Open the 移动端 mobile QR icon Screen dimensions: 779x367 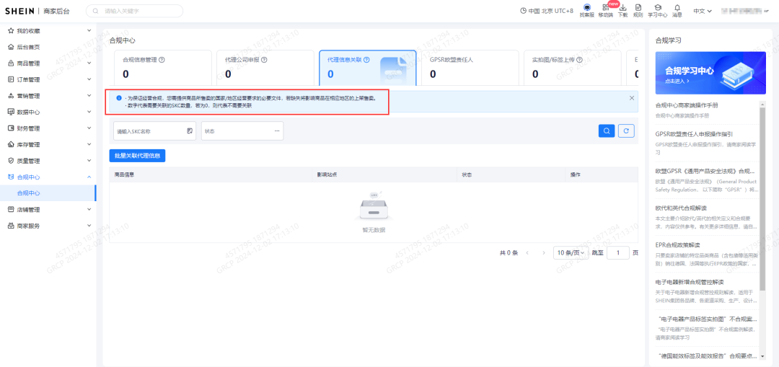605,8
